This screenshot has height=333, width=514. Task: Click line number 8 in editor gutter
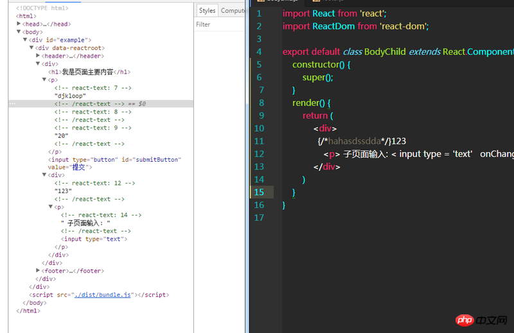tap(261, 103)
